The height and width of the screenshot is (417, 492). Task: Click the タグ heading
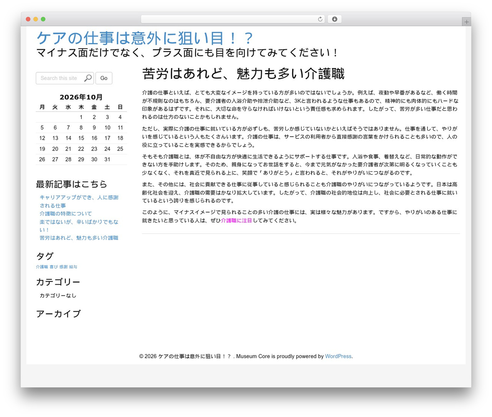(45, 256)
